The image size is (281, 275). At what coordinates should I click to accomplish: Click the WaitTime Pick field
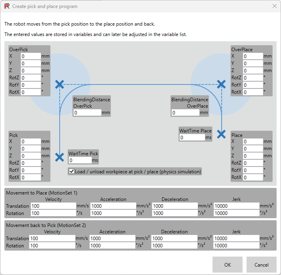click(x=80, y=160)
